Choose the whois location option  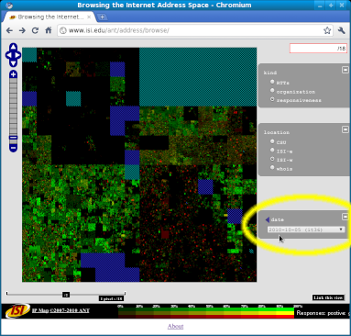pyautogui.click(x=272, y=167)
